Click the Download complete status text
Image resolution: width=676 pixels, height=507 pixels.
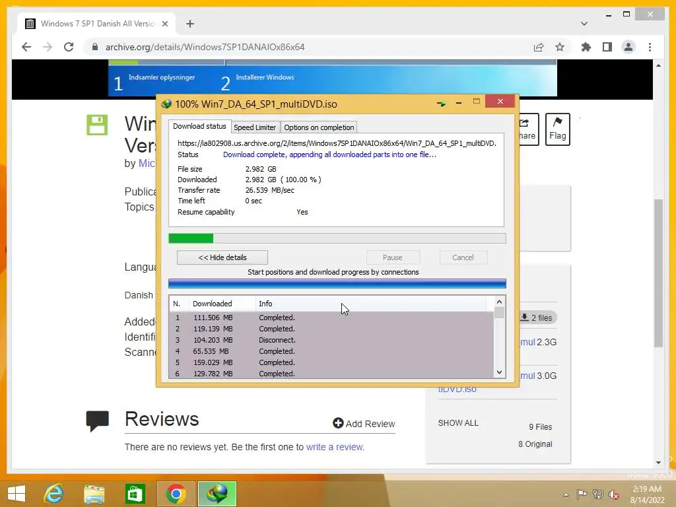click(x=329, y=154)
